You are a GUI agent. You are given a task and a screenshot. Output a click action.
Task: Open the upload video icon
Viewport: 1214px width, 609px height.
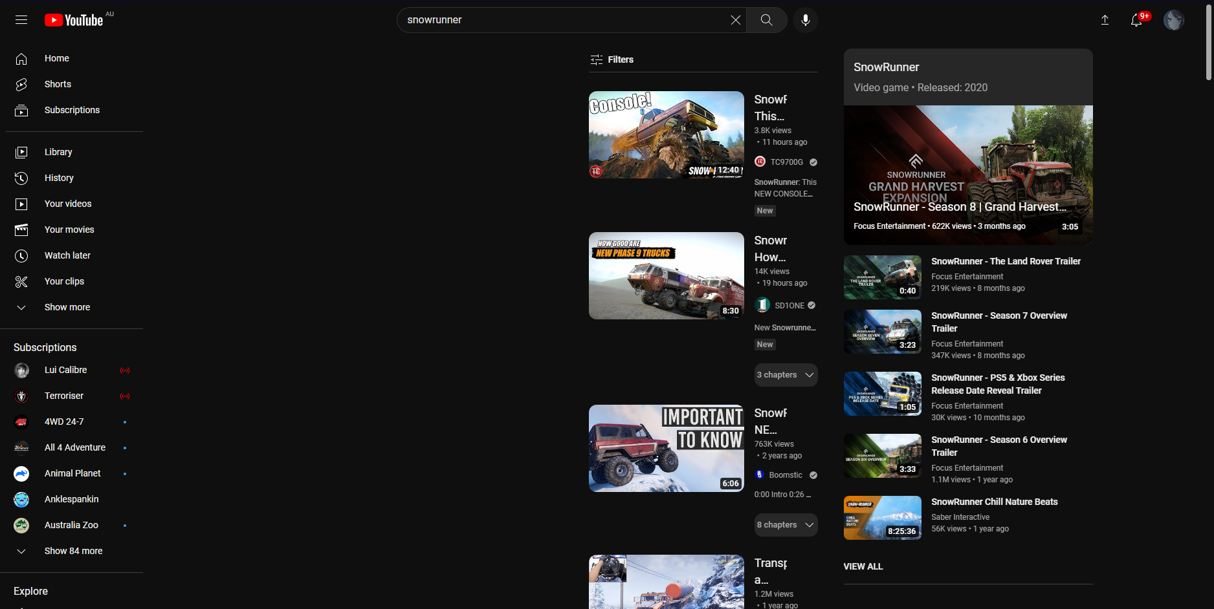tap(1105, 20)
